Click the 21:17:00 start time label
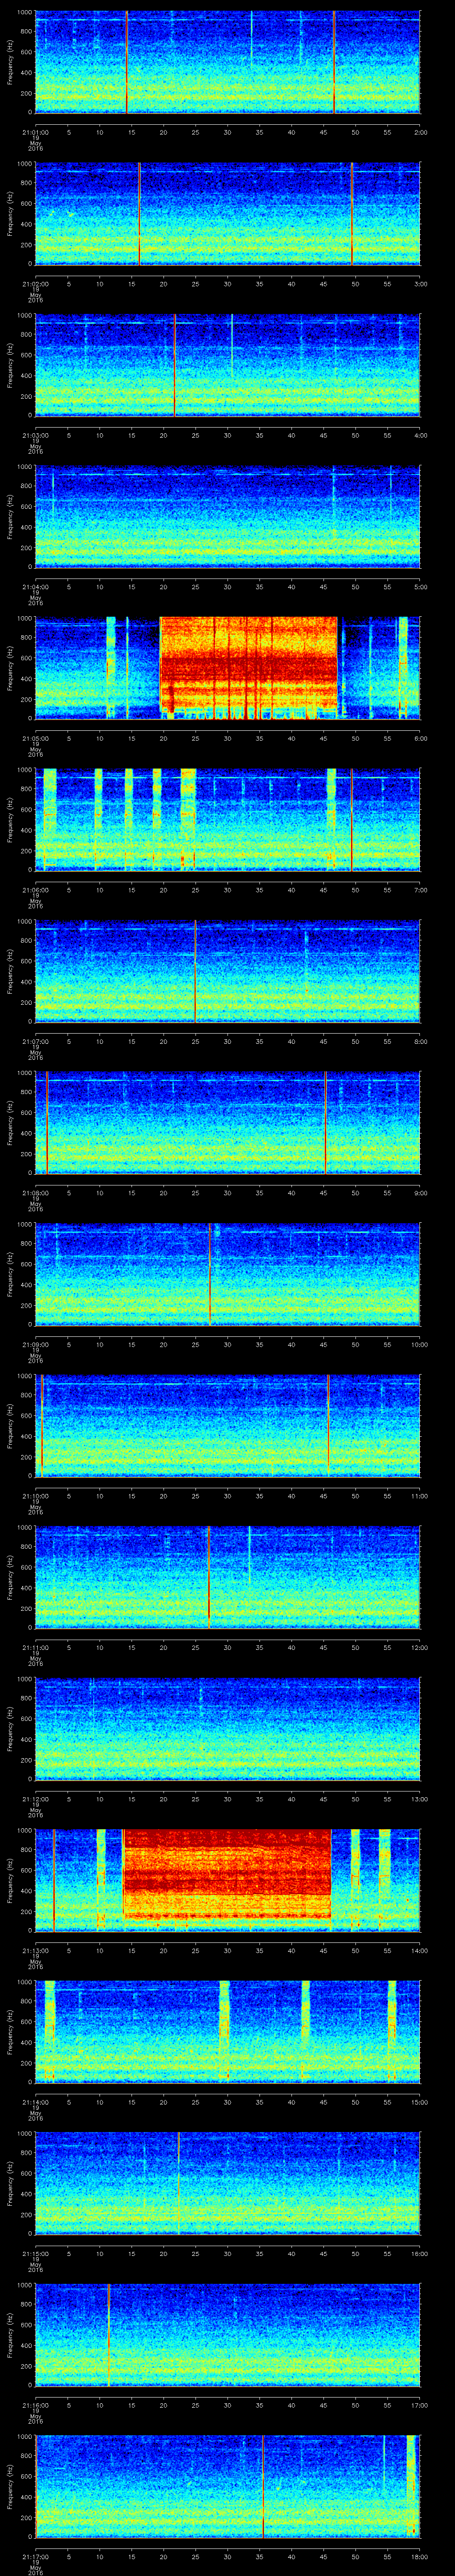455x2576 pixels. (x=35, y=2557)
